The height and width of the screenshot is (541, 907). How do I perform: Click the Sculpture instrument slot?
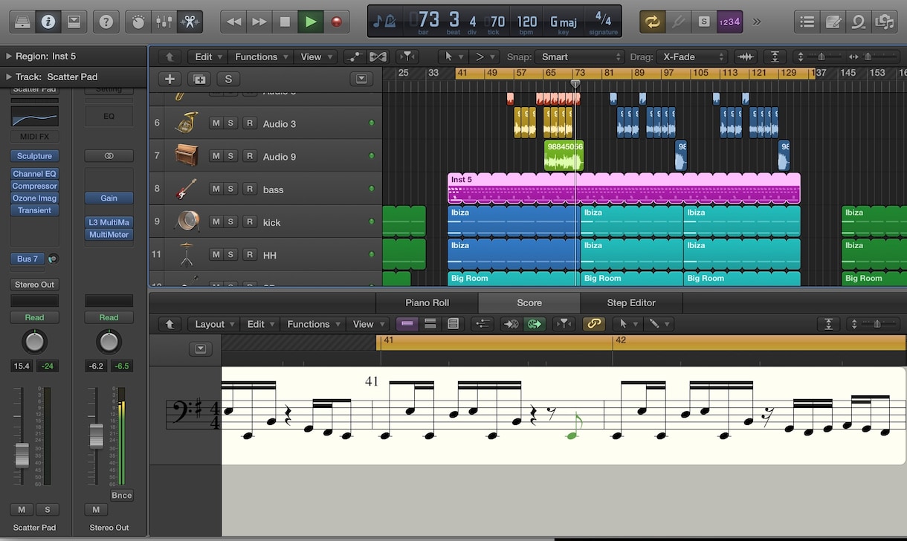click(x=34, y=156)
